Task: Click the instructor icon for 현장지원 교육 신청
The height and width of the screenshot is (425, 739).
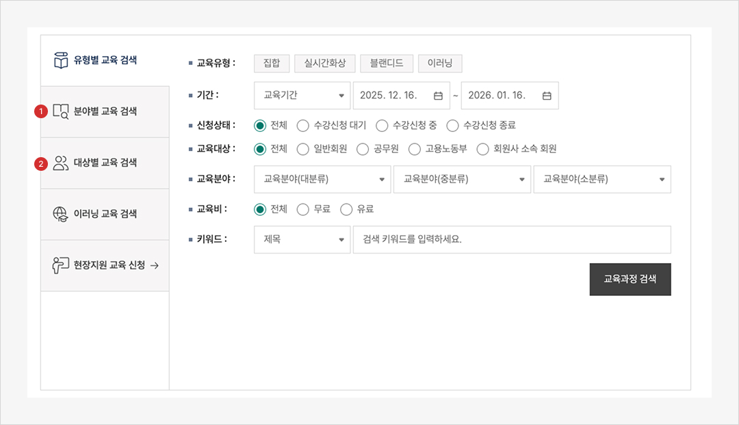Action: click(61, 265)
